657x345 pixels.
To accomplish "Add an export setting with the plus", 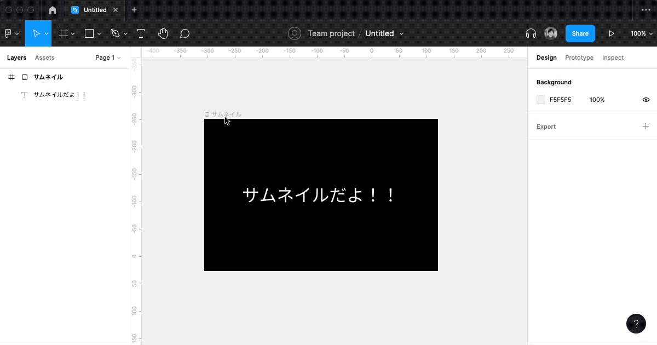I will pyautogui.click(x=646, y=127).
